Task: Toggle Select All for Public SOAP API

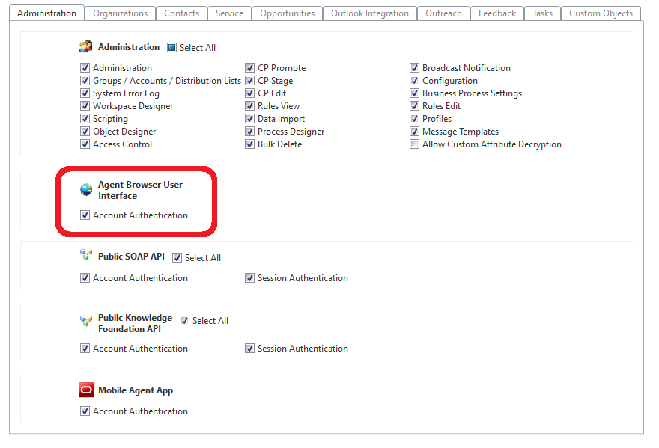Action: point(177,257)
